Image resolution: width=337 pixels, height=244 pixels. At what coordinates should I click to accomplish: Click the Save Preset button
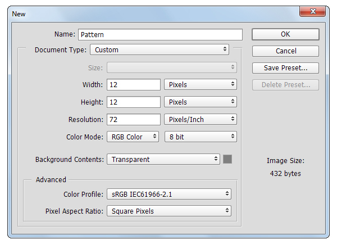point(285,68)
